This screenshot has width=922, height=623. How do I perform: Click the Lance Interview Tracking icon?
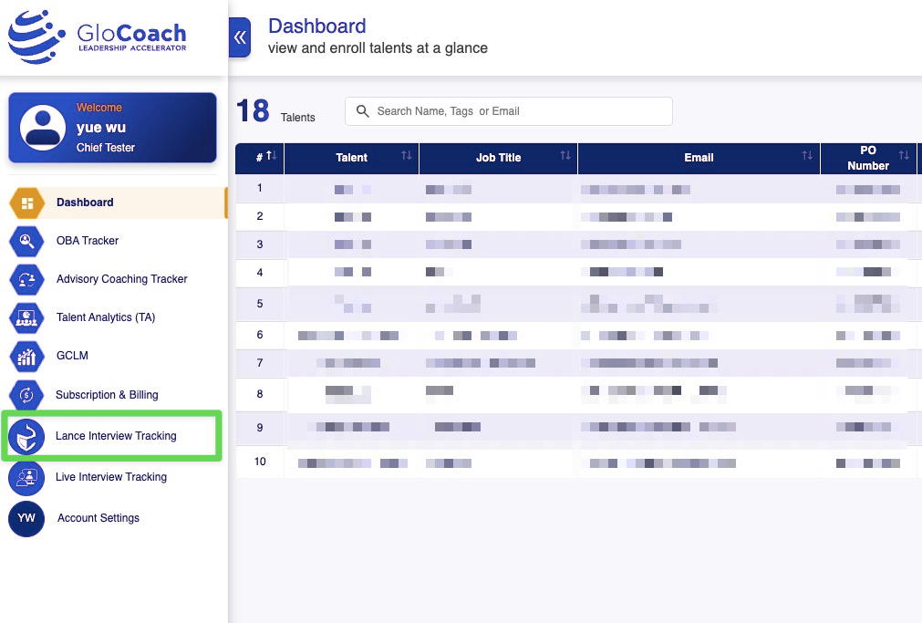(26, 437)
